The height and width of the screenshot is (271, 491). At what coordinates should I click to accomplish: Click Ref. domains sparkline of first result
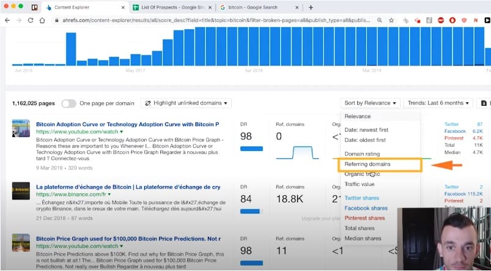(x=298, y=152)
